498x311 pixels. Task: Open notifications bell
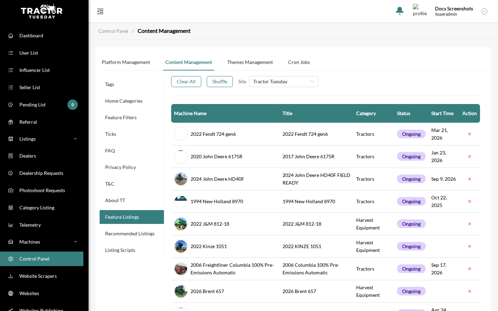pyautogui.click(x=399, y=11)
